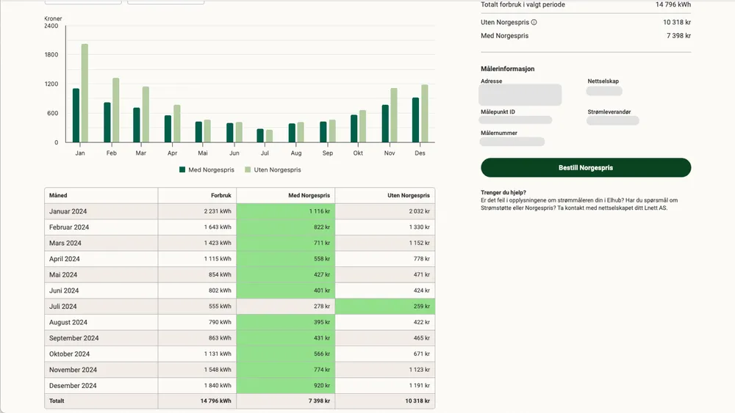Click the redacted Adresse field
Image resolution: width=735 pixels, height=413 pixels.
(x=520, y=95)
